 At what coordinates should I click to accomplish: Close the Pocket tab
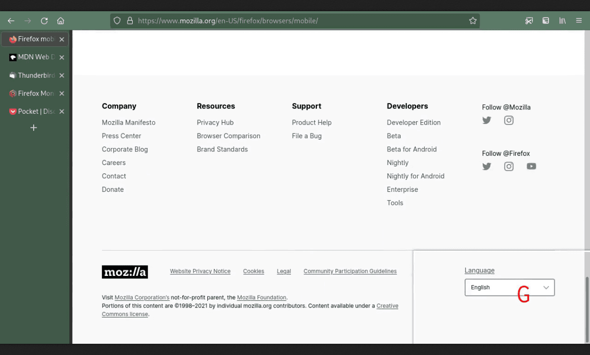[62, 111]
